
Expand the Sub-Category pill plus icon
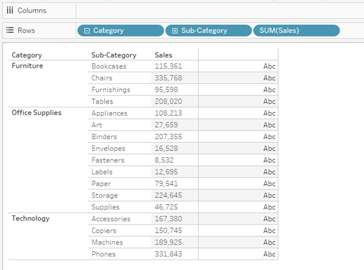coord(175,31)
